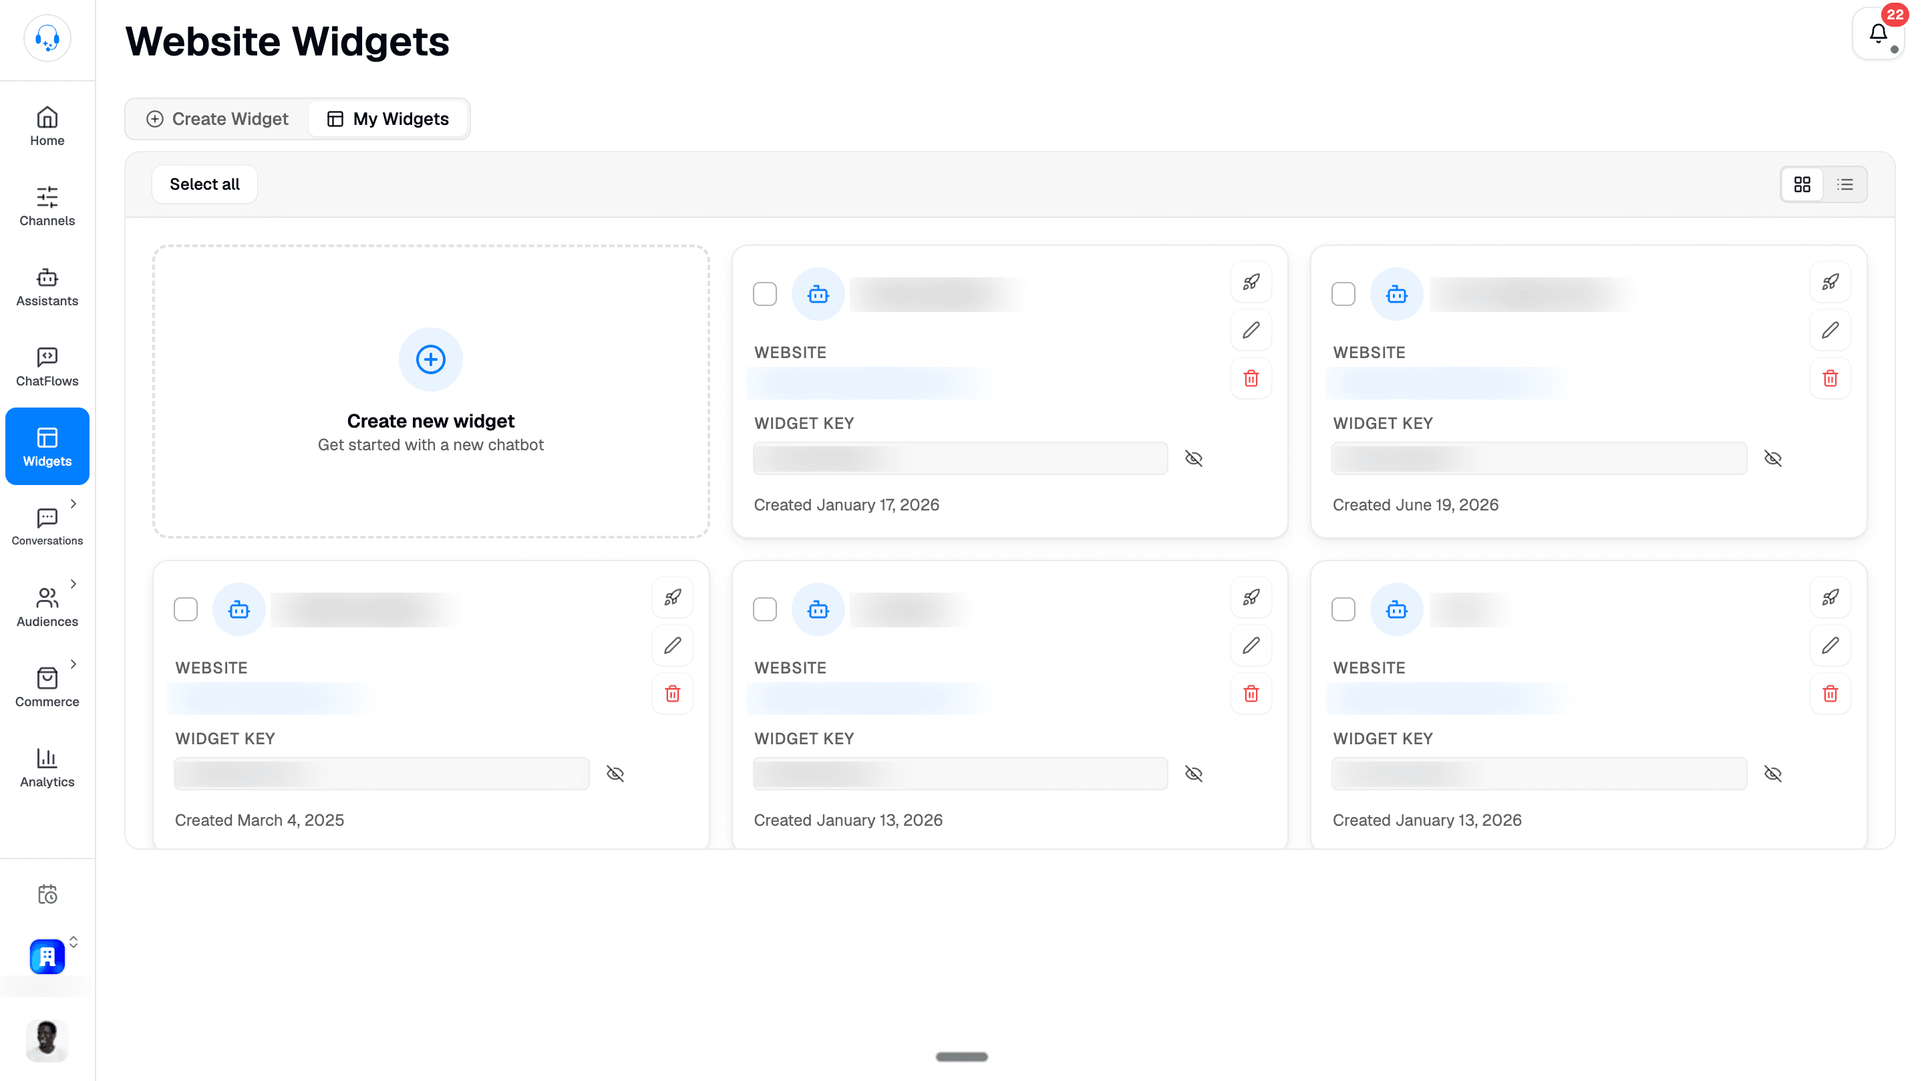Click the January 17, 2026 widget key field
Image resolution: width=1924 pixels, height=1081 pixels.
click(x=961, y=459)
